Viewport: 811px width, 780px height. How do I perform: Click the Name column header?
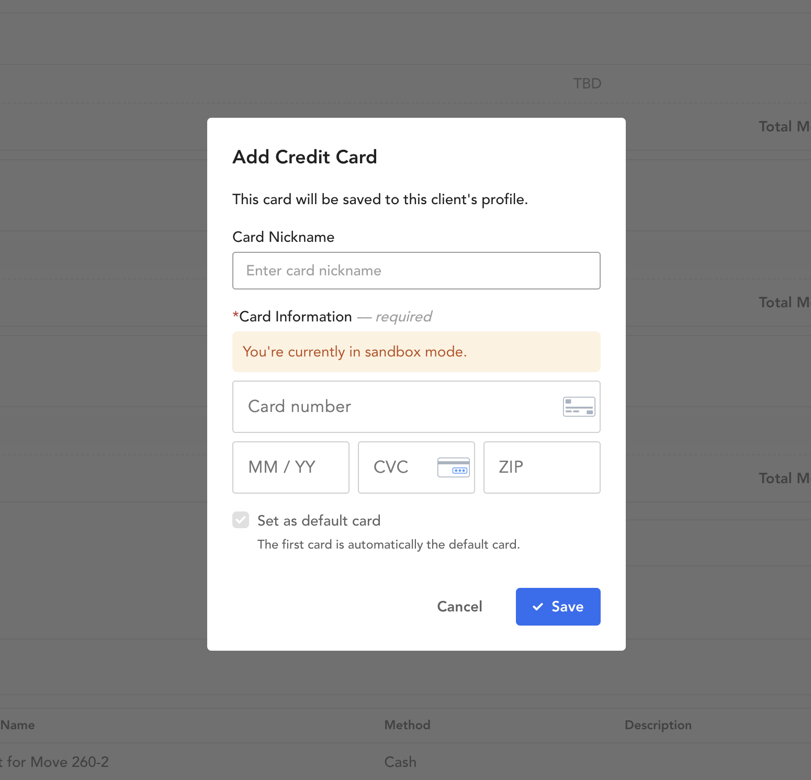(x=17, y=725)
